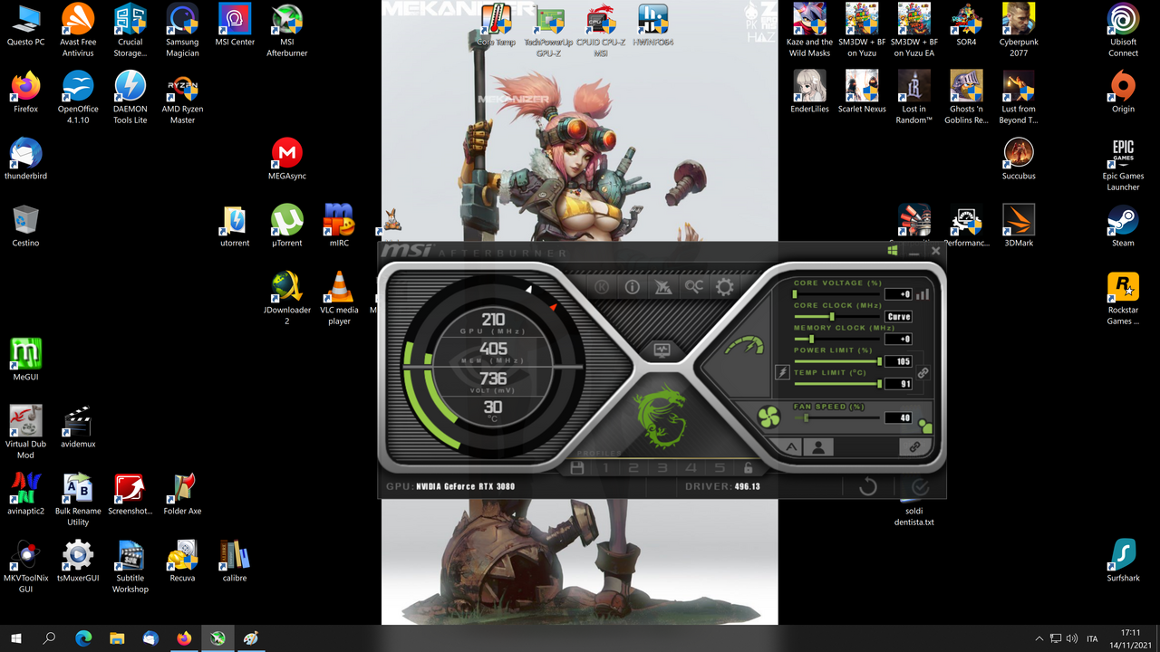The width and height of the screenshot is (1160, 652).
Task: Select Cyberpunk 2077 desktop shortcut
Action: tap(1019, 31)
